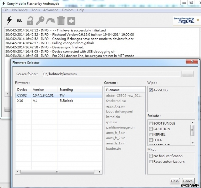Click the BLU bootloader unlock icon
Image resolution: width=201 pixels, height=188 pixels.
tap(19, 21)
